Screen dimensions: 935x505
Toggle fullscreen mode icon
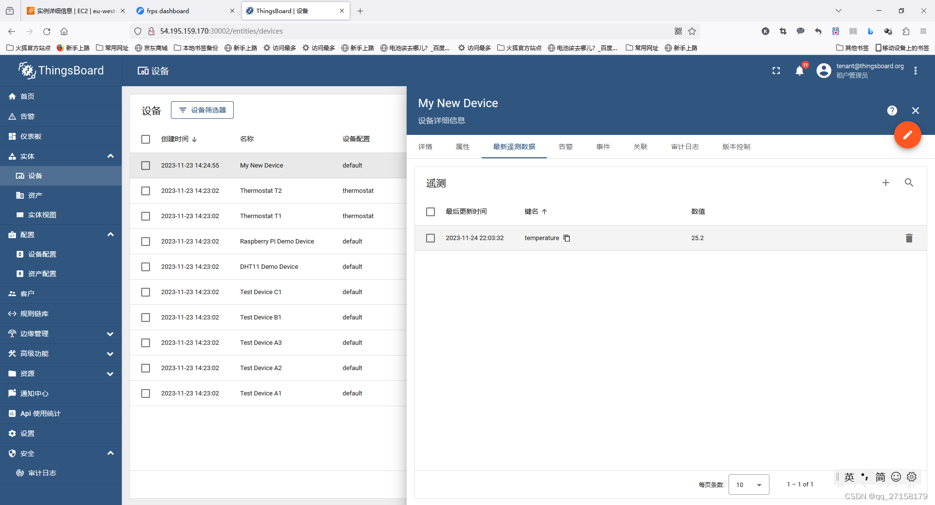(776, 71)
